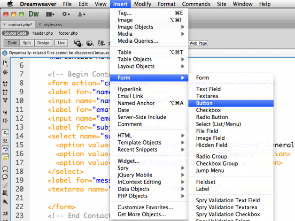Screen dimensions: 295x221
Task: Click the Move or Convert CSS icon
Action: pos(5,202)
